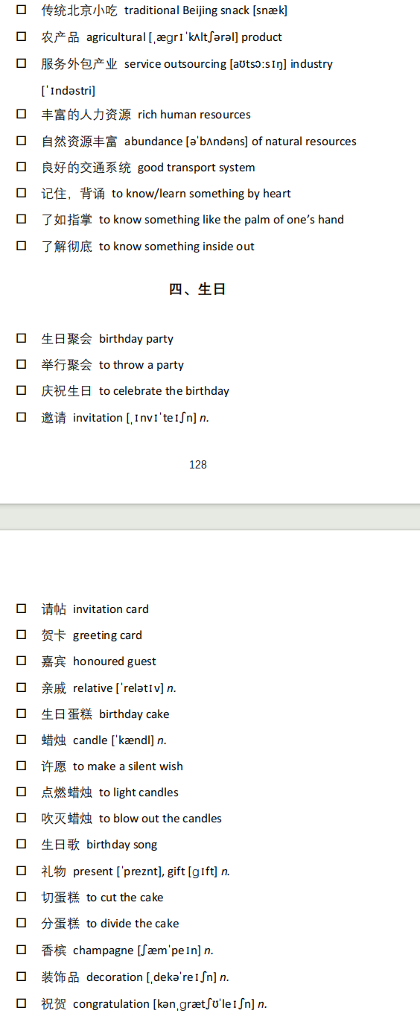The width and height of the screenshot is (420, 1019).
Task: Check the champagne entry box
Action: click(22, 950)
